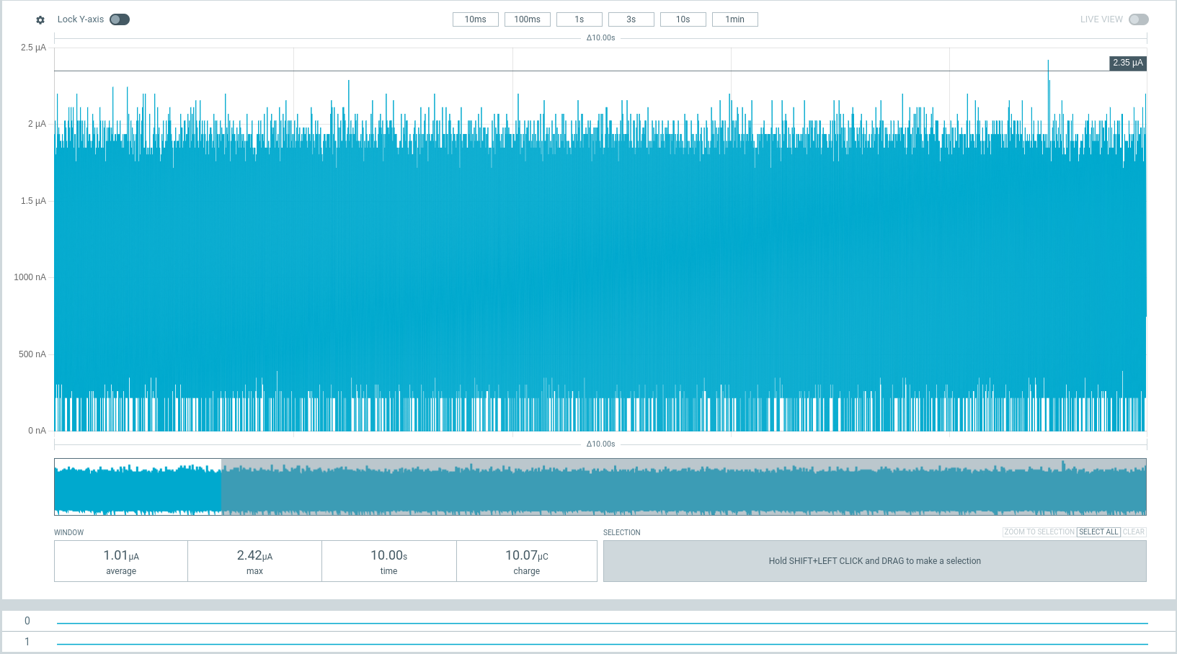Switch to the 3s time window
The height and width of the screenshot is (654, 1177).
click(631, 19)
